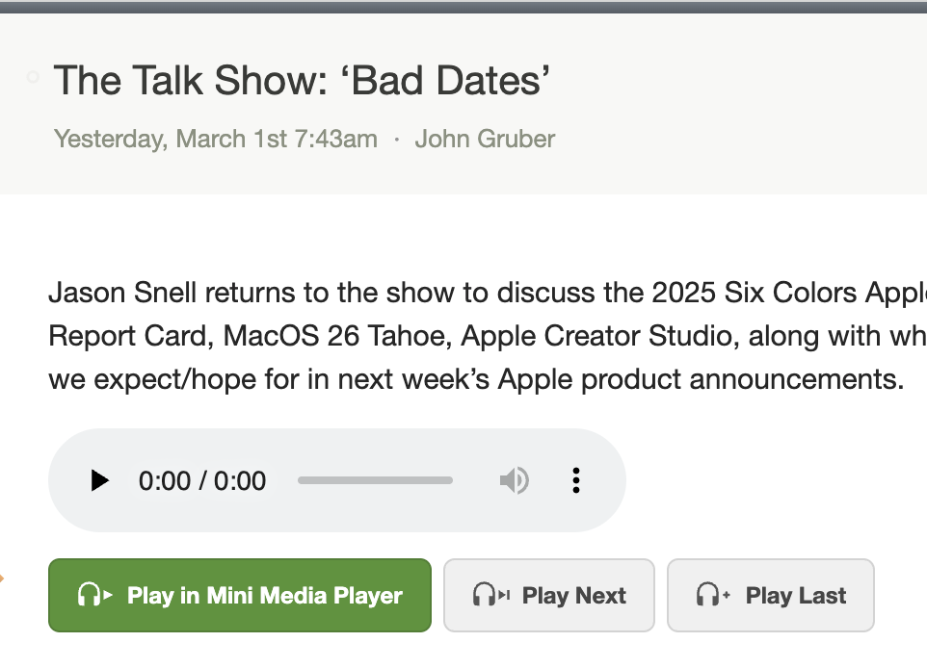Open 'The Talk Show: Bad Dates' title

coord(302,81)
